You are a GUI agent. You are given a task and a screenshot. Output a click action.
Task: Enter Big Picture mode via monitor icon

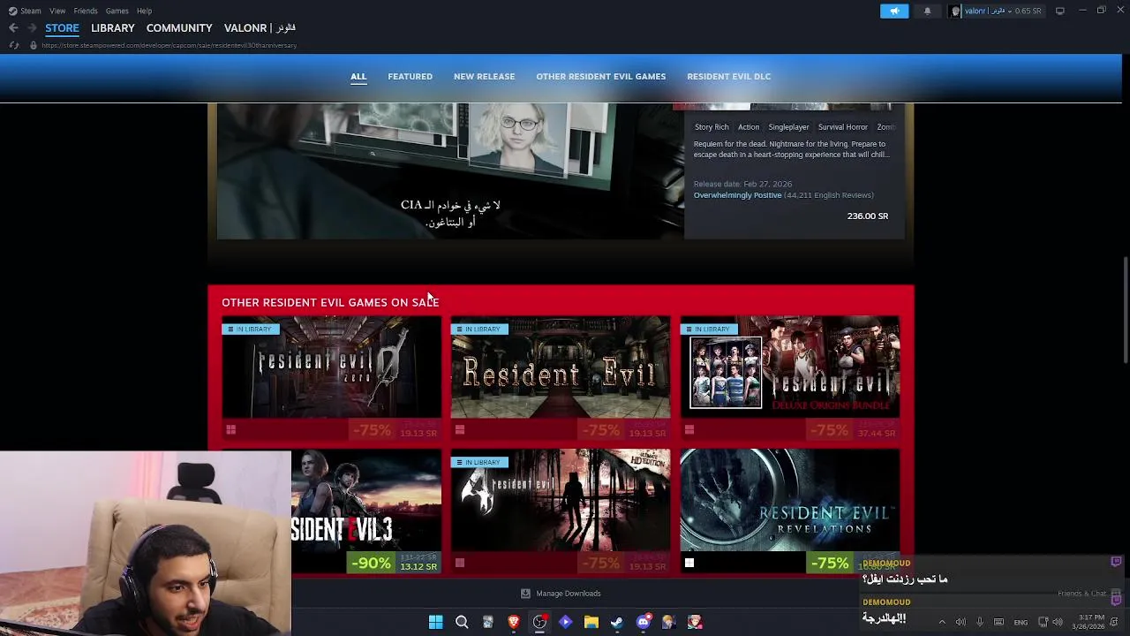(x=1060, y=11)
